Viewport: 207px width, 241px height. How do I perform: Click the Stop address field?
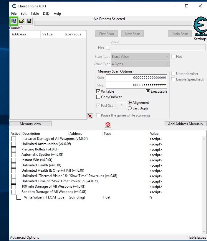click(x=137, y=85)
